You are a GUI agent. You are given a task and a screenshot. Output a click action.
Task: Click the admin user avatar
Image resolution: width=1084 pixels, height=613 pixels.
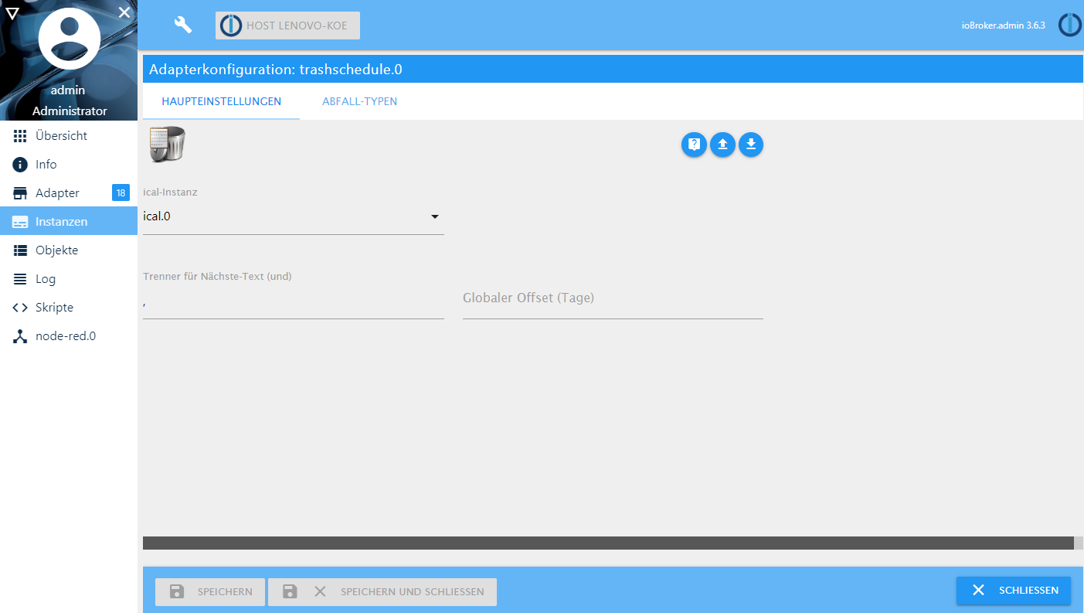(x=69, y=39)
